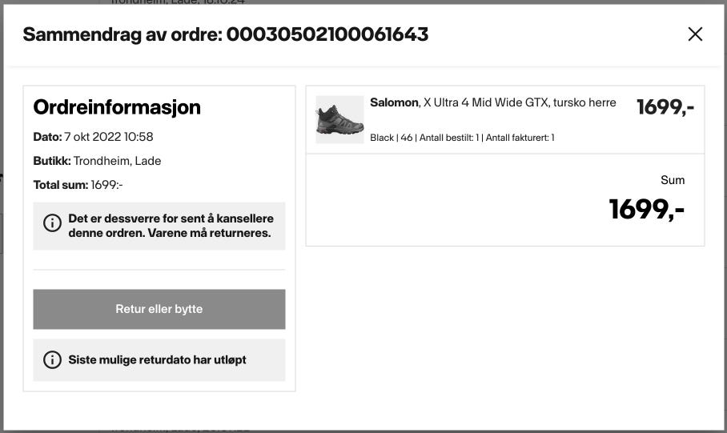Click the "Sammendrag av ordre" heading text
Viewport: 727px width, 433px height.
[122, 34]
